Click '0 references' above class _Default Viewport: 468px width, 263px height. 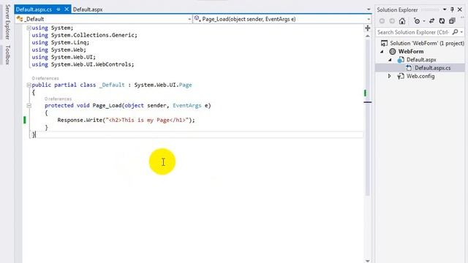[45, 78]
